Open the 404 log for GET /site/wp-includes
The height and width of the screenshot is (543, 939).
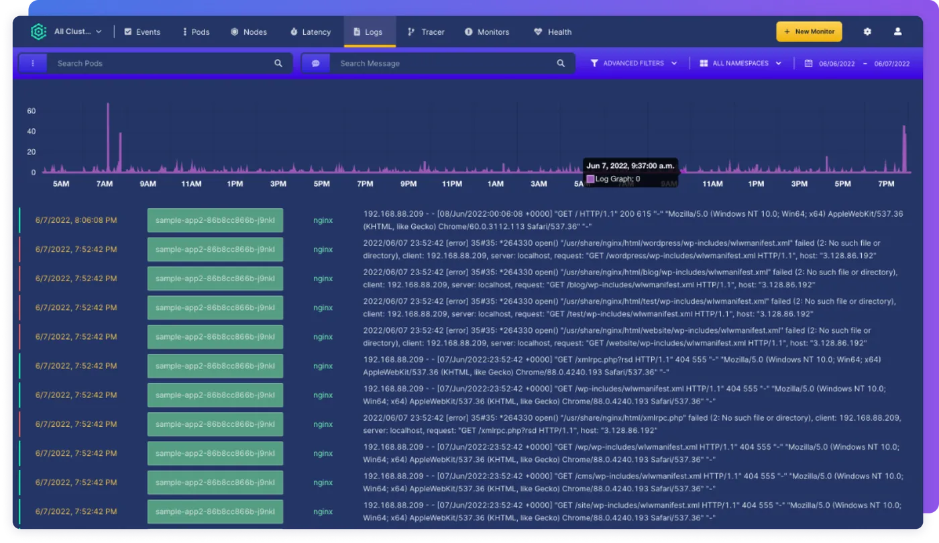632,511
